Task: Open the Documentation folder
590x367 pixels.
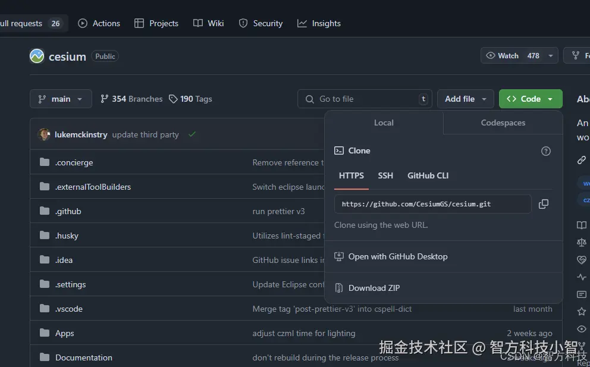Action: (83, 357)
